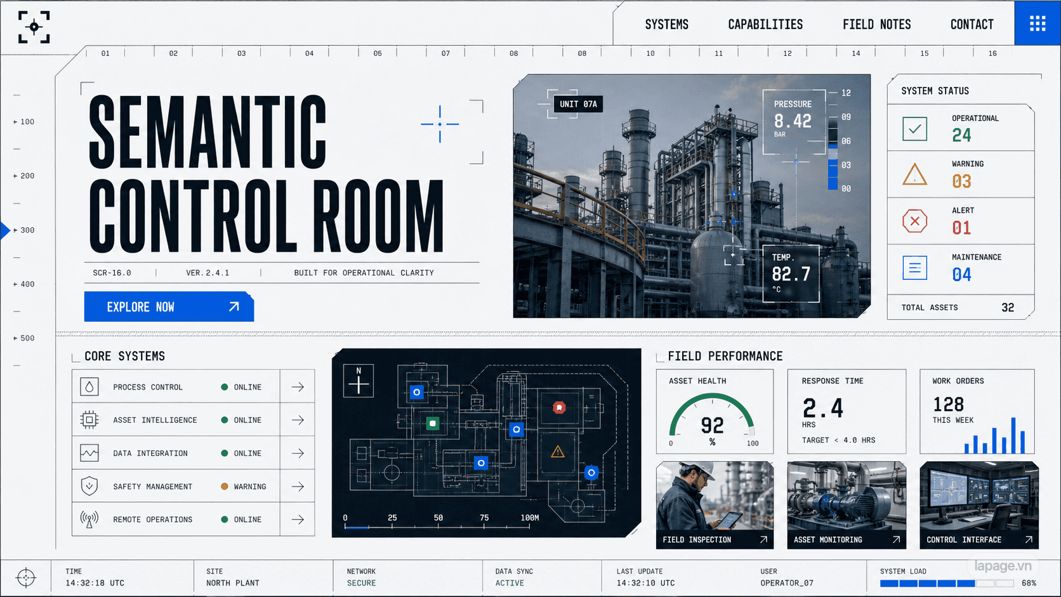Click the red alert marker on the map
The height and width of the screenshot is (597, 1061).
(559, 407)
